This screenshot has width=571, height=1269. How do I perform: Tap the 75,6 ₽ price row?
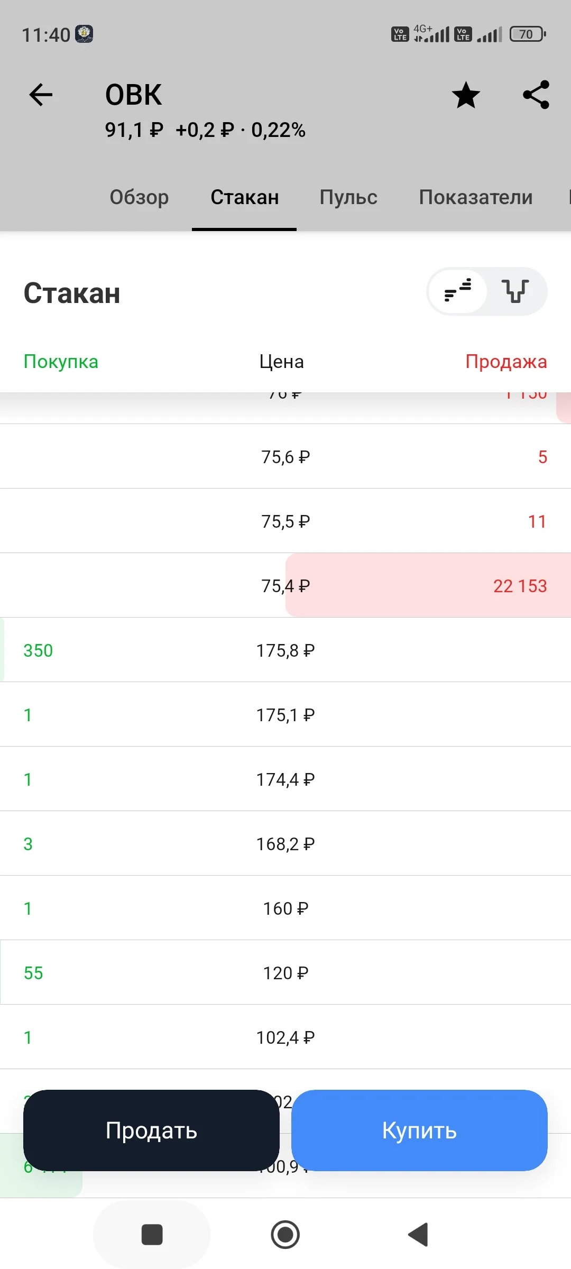pyautogui.click(x=285, y=456)
